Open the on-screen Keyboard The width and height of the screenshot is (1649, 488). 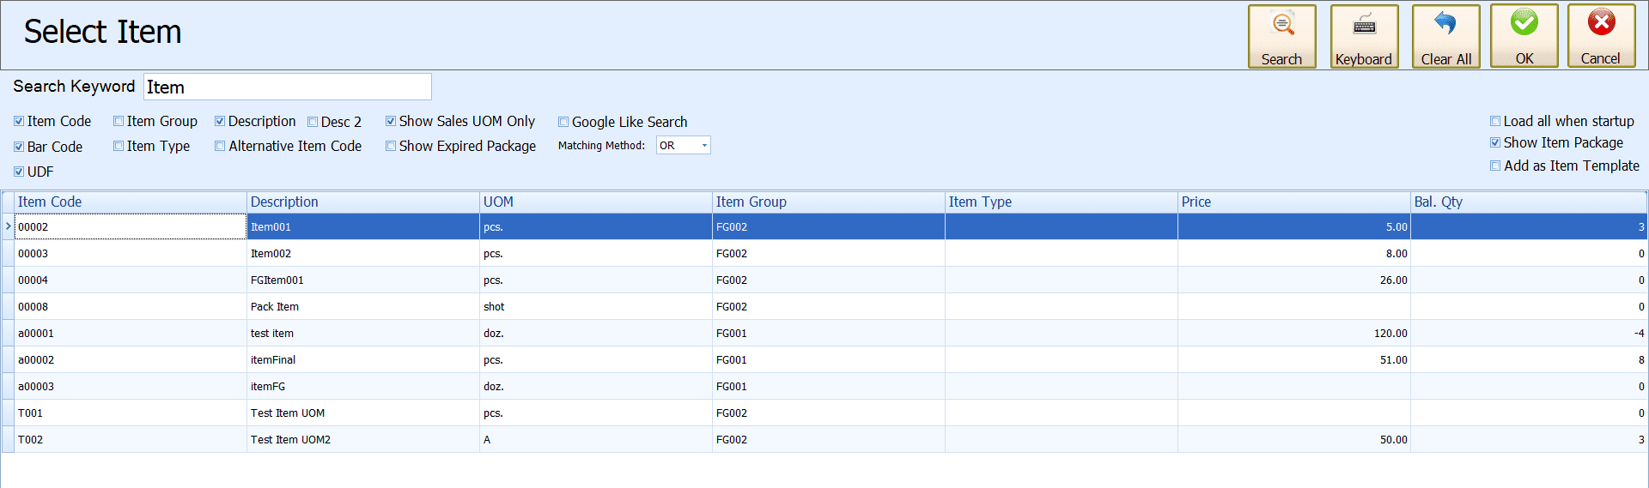click(1364, 36)
